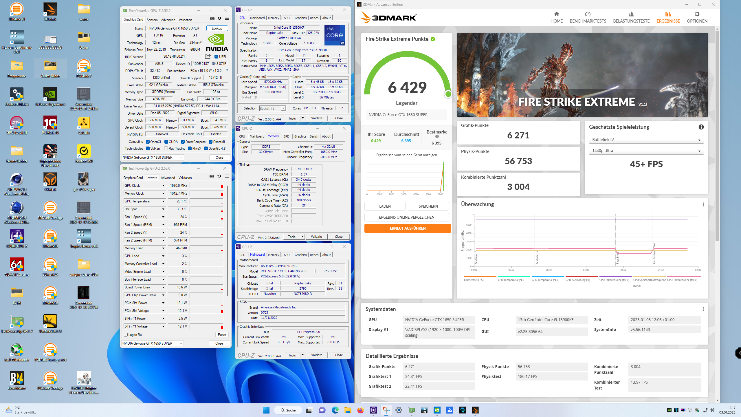Image resolution: width=741 pixels, height=417 pixels.
Task: Open GeForce Experience desktop icon
Action: (50, 97)
